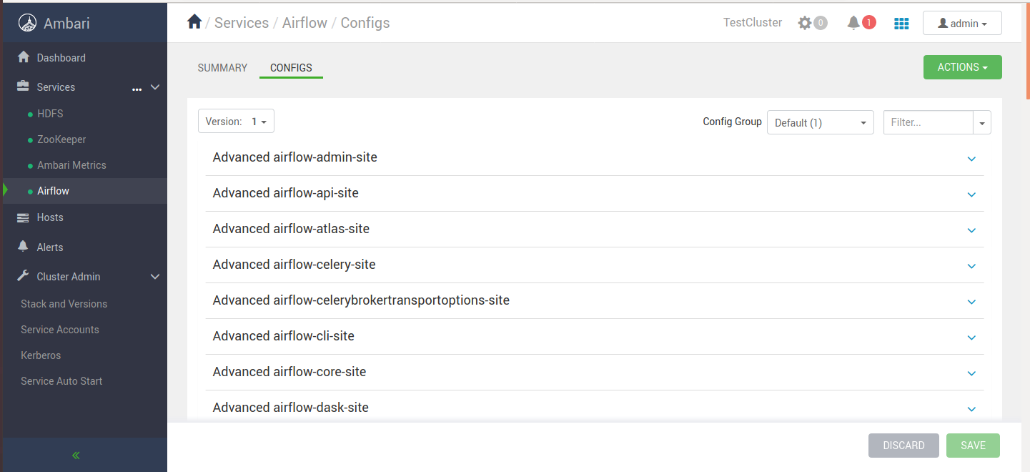
Task: Click the Cluster Admin wrench icon
Action: tap(24, 276)
